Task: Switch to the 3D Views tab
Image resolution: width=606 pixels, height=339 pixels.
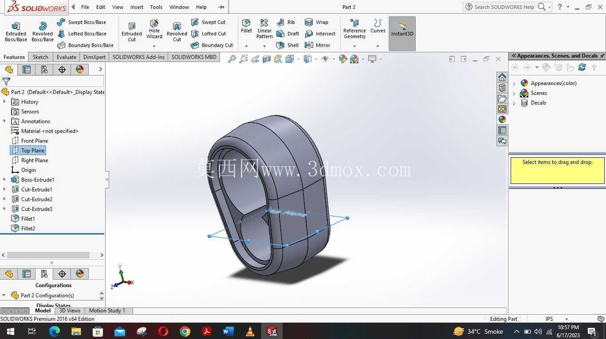Action: [70, 311]
